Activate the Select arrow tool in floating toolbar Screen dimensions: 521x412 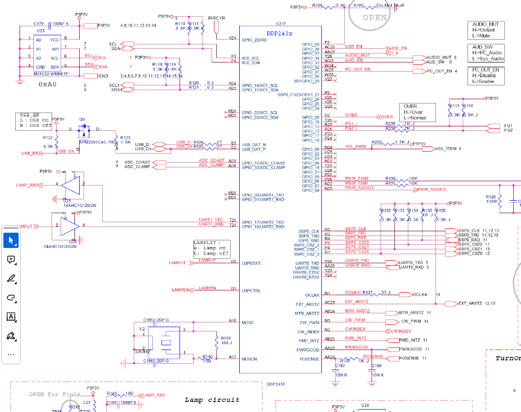[11, 240]
